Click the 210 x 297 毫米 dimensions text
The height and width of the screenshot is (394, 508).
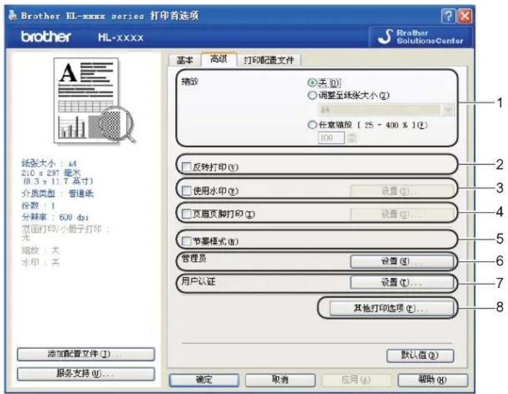point(51,173)
